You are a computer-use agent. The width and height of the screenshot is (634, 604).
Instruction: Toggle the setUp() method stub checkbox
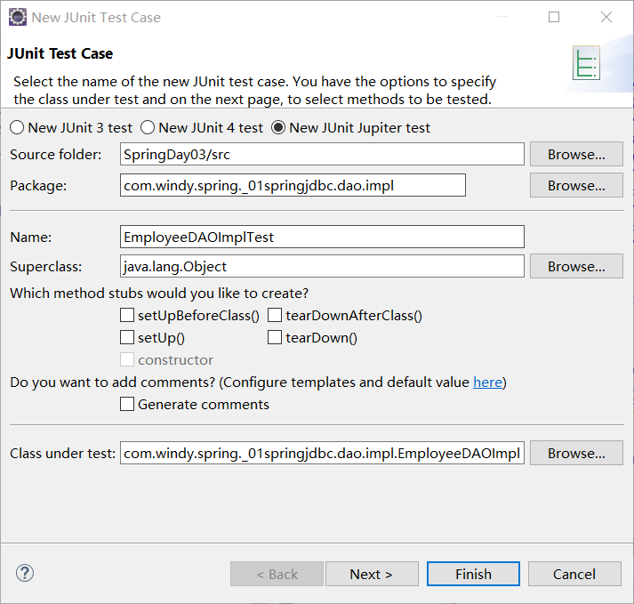127,338
